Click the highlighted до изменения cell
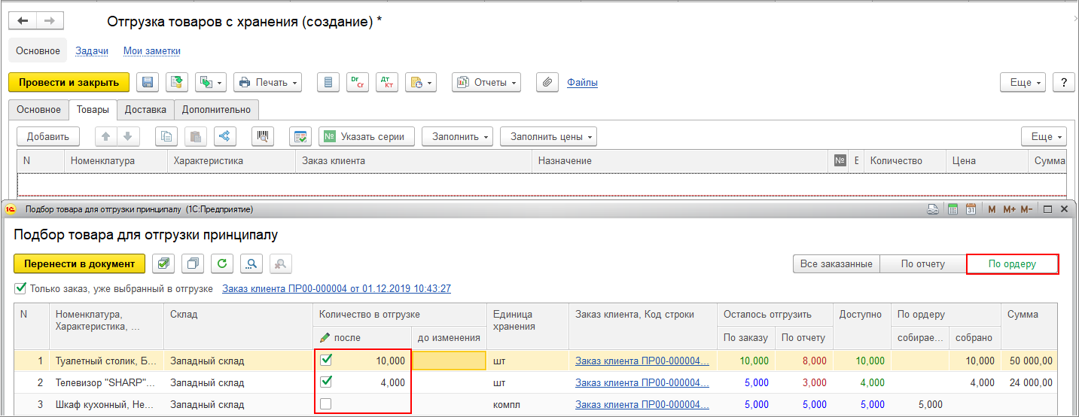Image resolution: width=1079 pixels, height=417 pixels. tap(449, 361)
